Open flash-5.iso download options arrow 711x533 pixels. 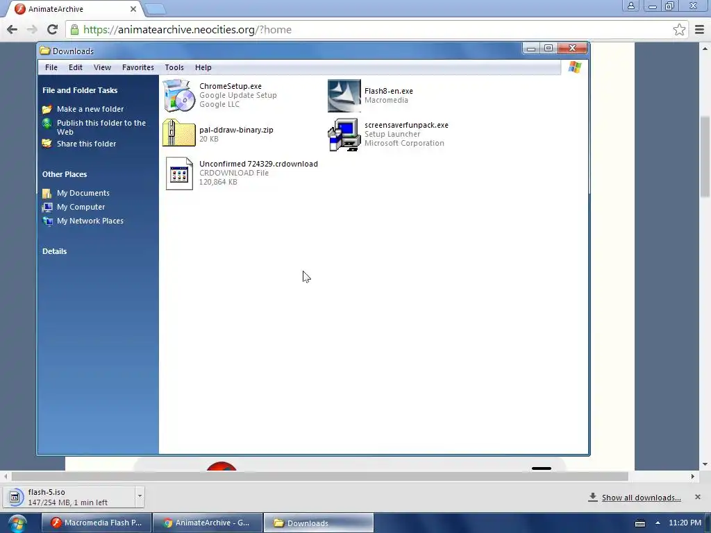[140, 496]
